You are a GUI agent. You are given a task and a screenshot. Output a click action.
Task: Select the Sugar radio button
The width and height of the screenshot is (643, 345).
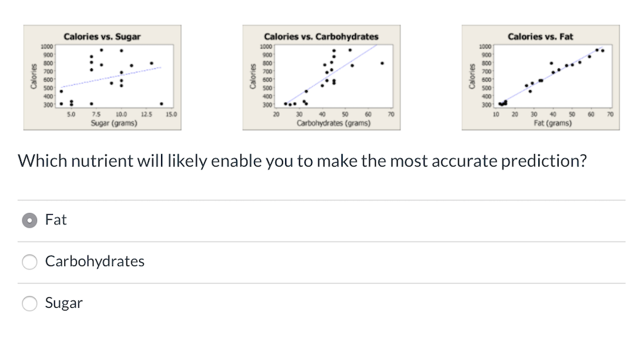pos(30,304)
